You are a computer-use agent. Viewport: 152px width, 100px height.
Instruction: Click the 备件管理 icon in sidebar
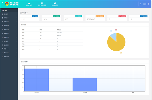coord(3,41)
